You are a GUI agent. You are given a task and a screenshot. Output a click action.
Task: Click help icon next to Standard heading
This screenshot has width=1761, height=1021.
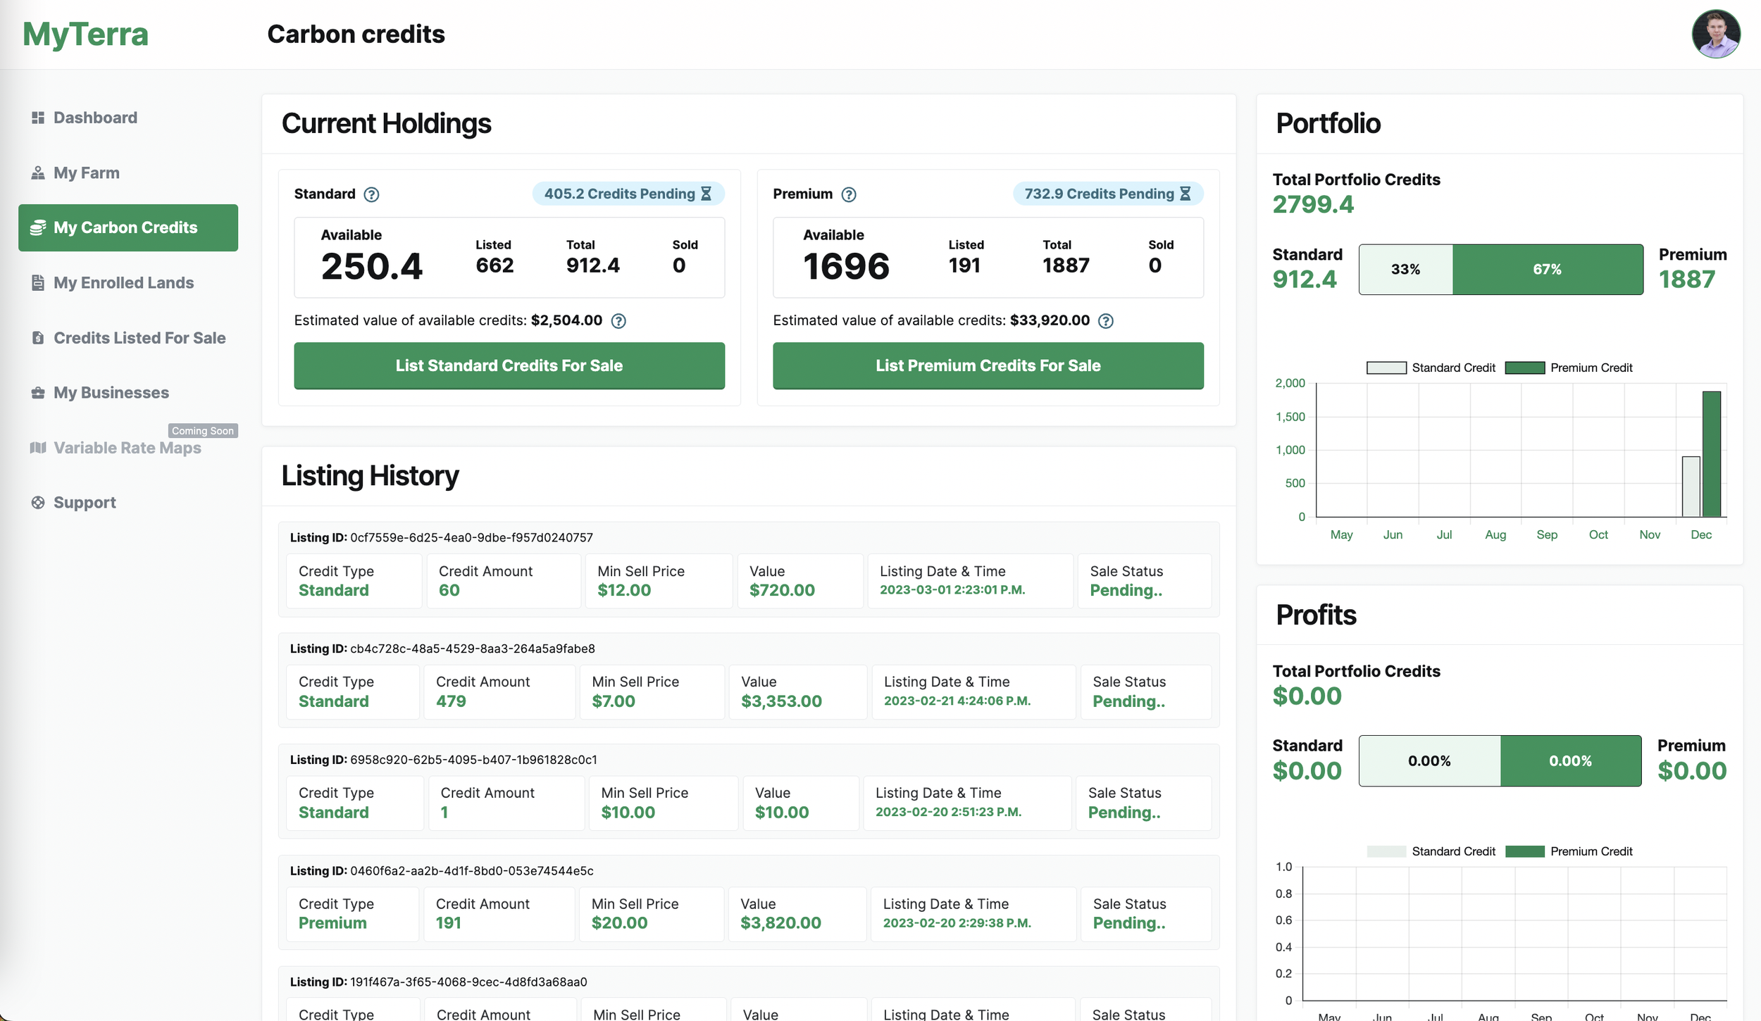point(371,195)
